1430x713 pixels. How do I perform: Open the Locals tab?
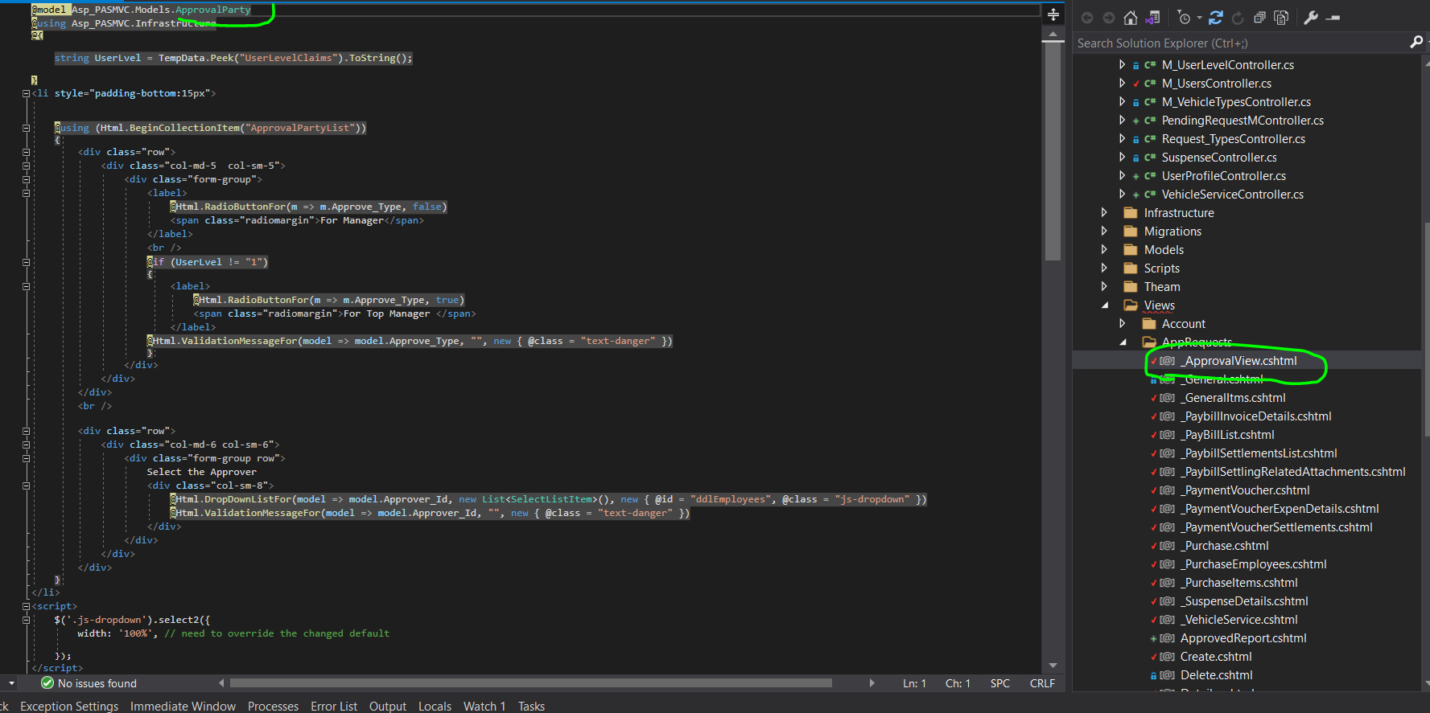435,706
